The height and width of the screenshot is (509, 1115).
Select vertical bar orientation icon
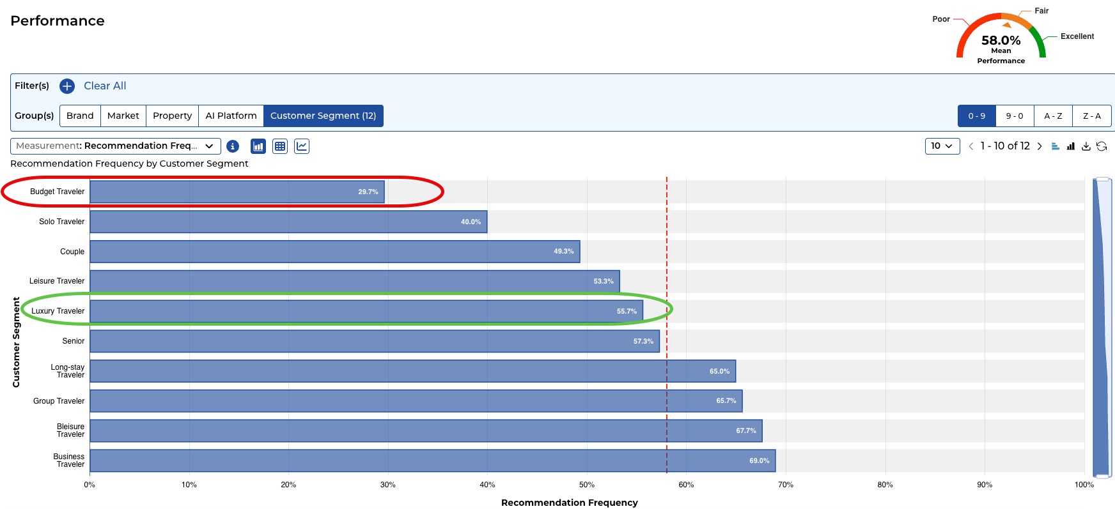(1071, 146)
